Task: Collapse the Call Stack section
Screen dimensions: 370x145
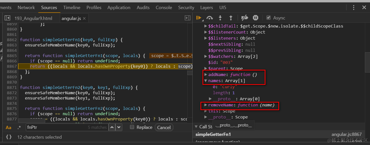Action: pyautogui.click(x=196, y=127)
